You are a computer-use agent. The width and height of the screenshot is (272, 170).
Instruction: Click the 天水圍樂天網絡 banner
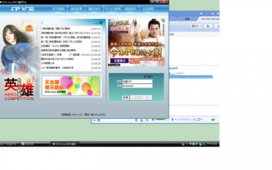71,86
